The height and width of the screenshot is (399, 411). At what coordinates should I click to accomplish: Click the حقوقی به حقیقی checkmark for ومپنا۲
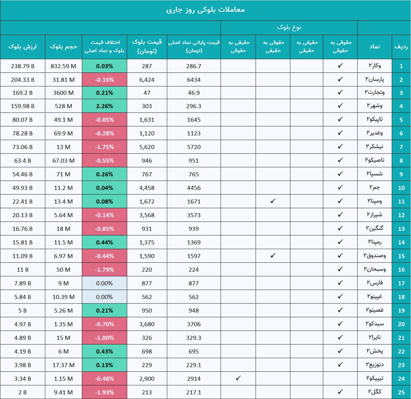pos(273,201)
